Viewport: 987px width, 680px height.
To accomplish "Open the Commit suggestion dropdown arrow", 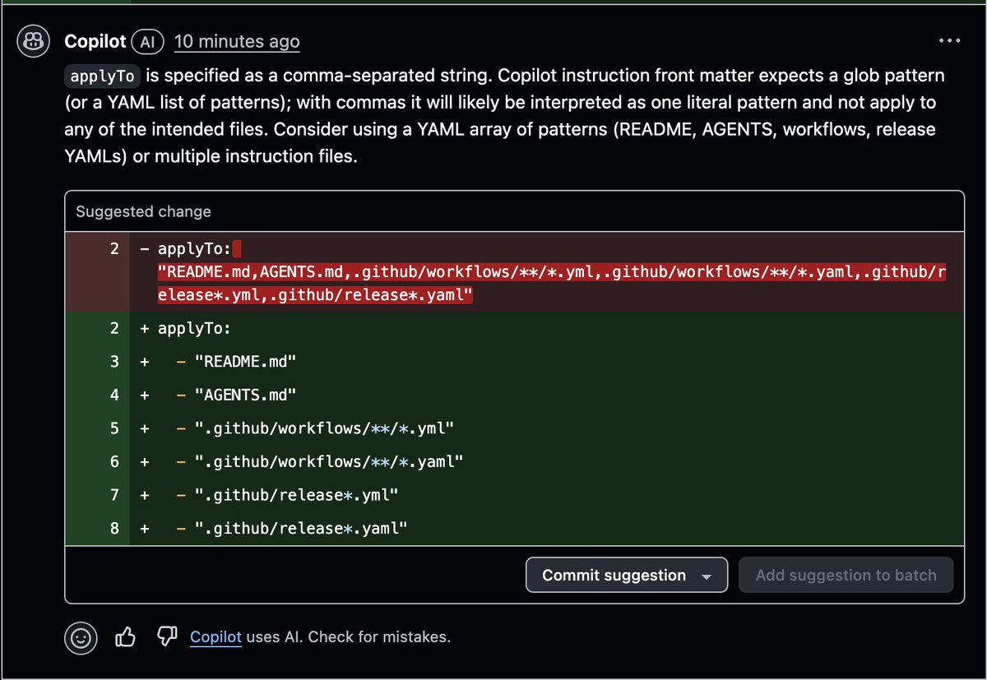I will click(706, 576).
